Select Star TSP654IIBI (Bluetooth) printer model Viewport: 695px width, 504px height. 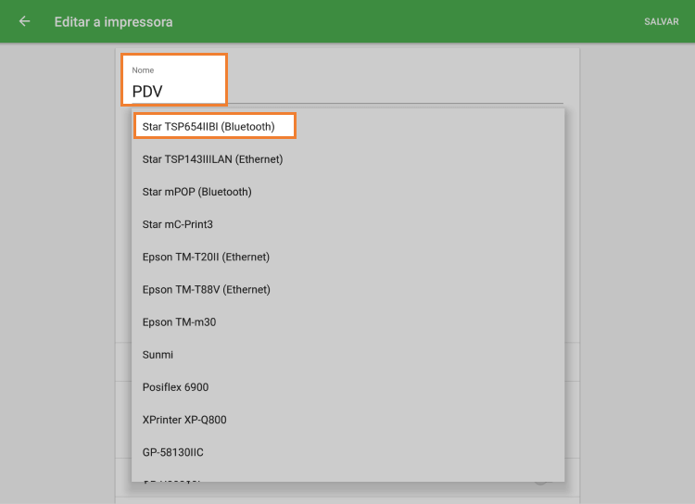click(x=213, y=126)
